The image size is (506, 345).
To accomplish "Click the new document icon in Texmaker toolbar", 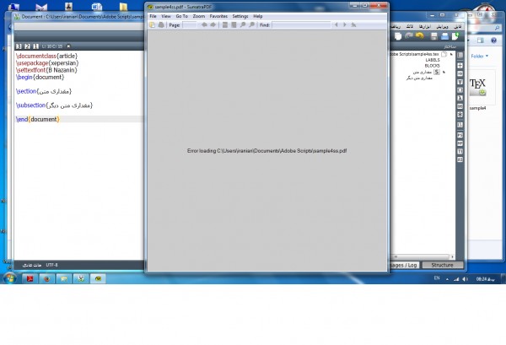I will (x=454, y=35).
